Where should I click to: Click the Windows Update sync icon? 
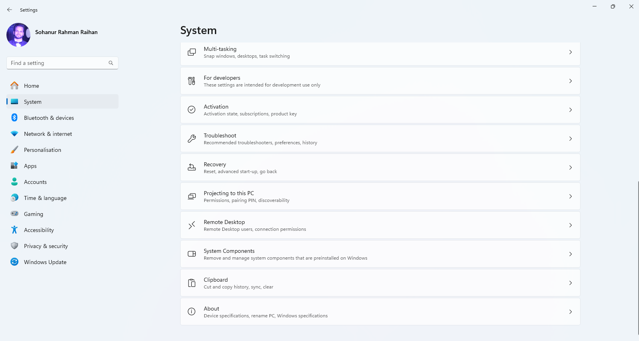pyautogui.click(x=14, y=262)
